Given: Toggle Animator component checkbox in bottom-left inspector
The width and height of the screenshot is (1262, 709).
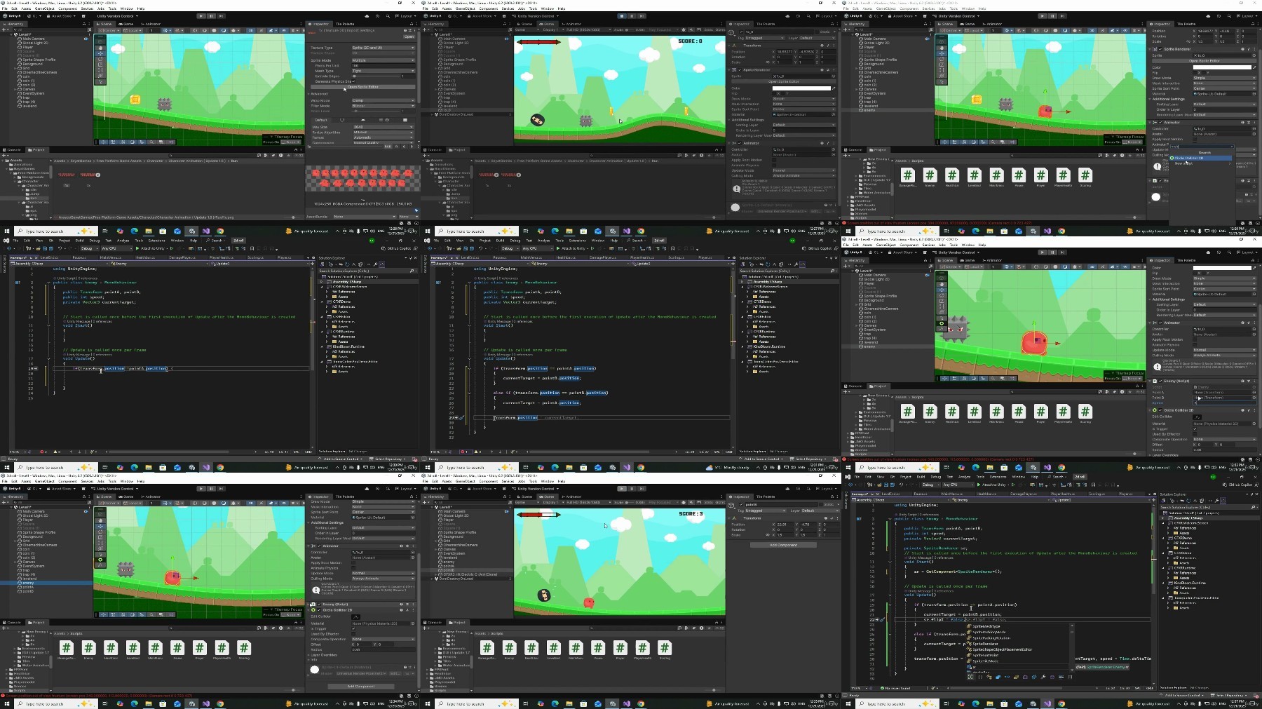Looking at the screenshot, I should [x=318, y=546].
